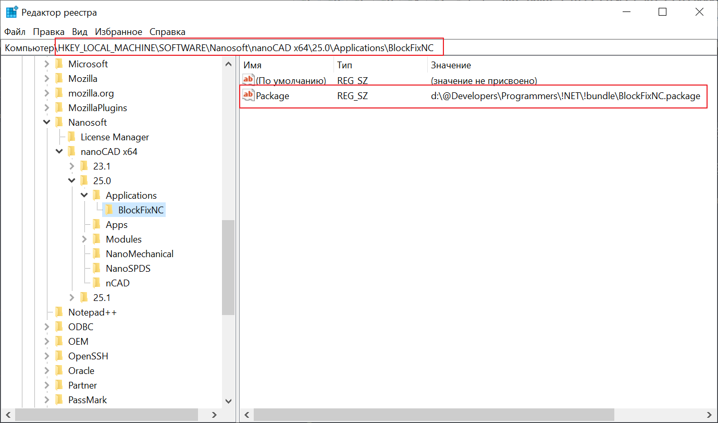The image size is (718, 423).
Task: Click values pane horizontal scroll left arrow
Action: (246, 415)
